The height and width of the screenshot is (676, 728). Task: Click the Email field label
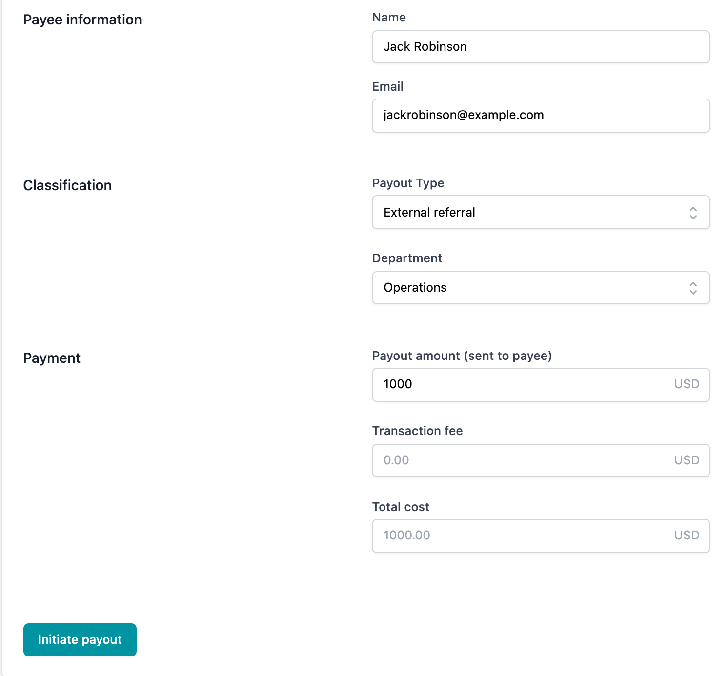tap(388, 87)
